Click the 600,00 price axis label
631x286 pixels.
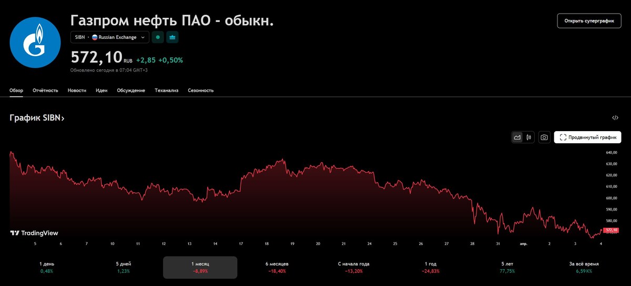[x=611, y=198]
